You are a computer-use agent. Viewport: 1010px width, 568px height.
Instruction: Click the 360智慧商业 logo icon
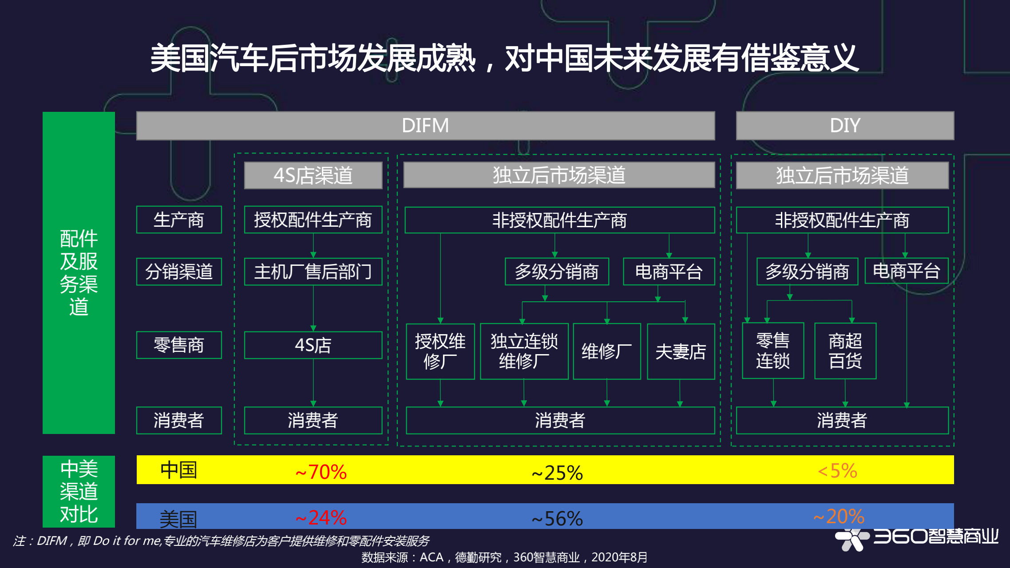[852, 539]
